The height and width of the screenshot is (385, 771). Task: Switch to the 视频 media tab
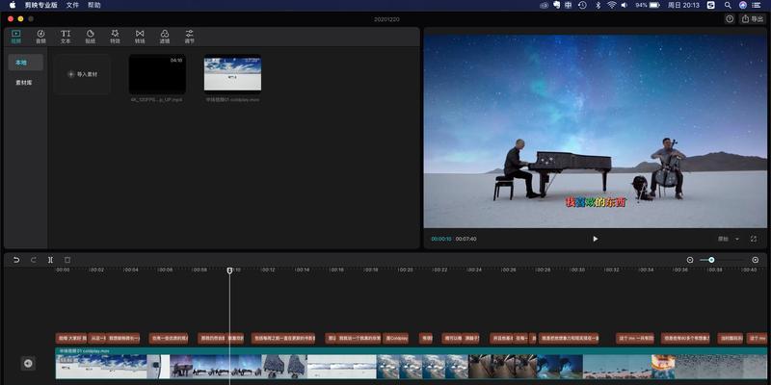(x=15, y=37)
